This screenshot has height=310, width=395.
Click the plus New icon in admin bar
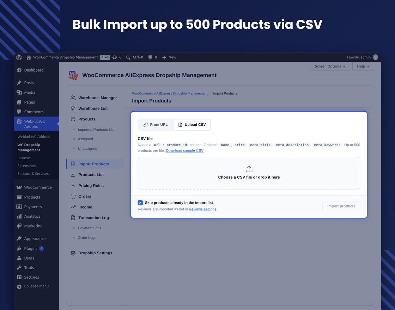164,57
